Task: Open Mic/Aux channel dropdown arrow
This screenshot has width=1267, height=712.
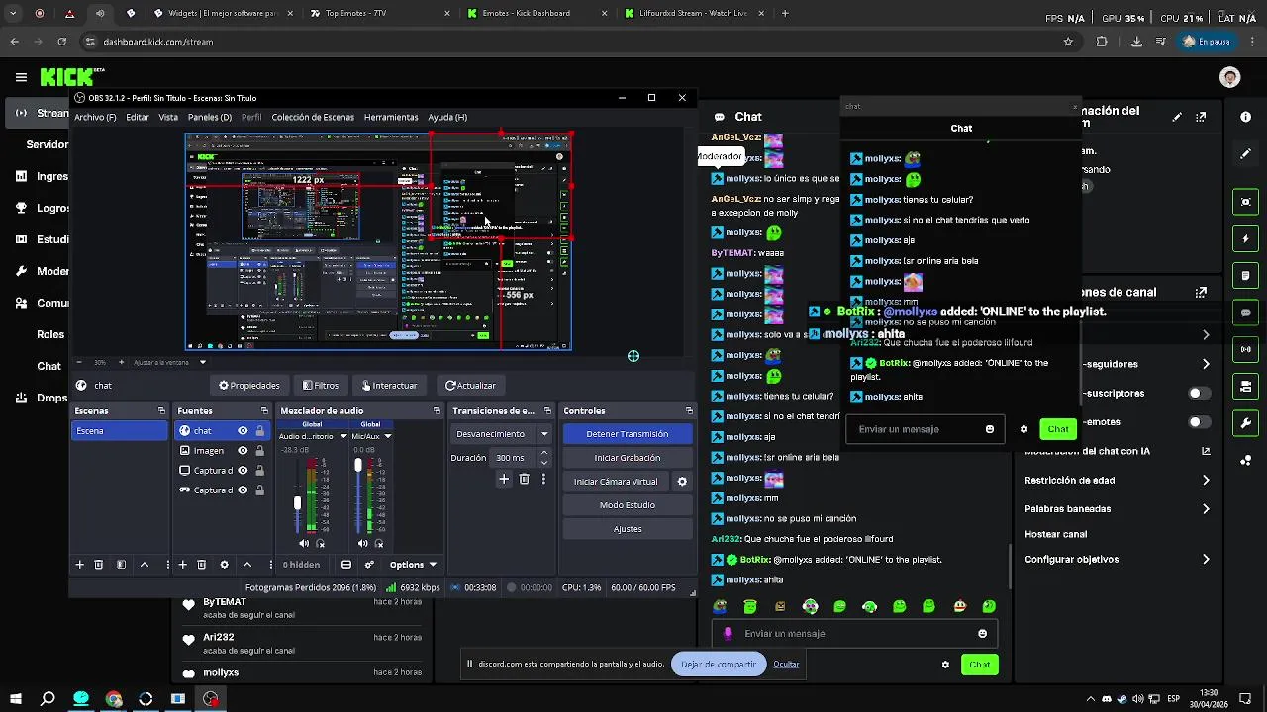Action: click(x=387, y=436)
